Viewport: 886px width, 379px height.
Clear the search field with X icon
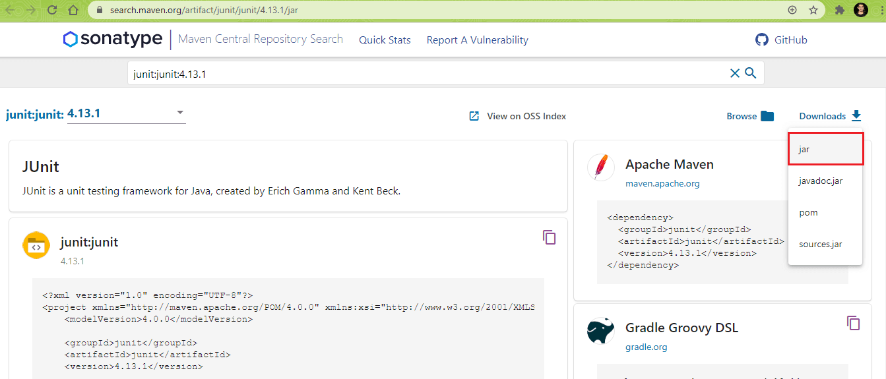point(734,73)
